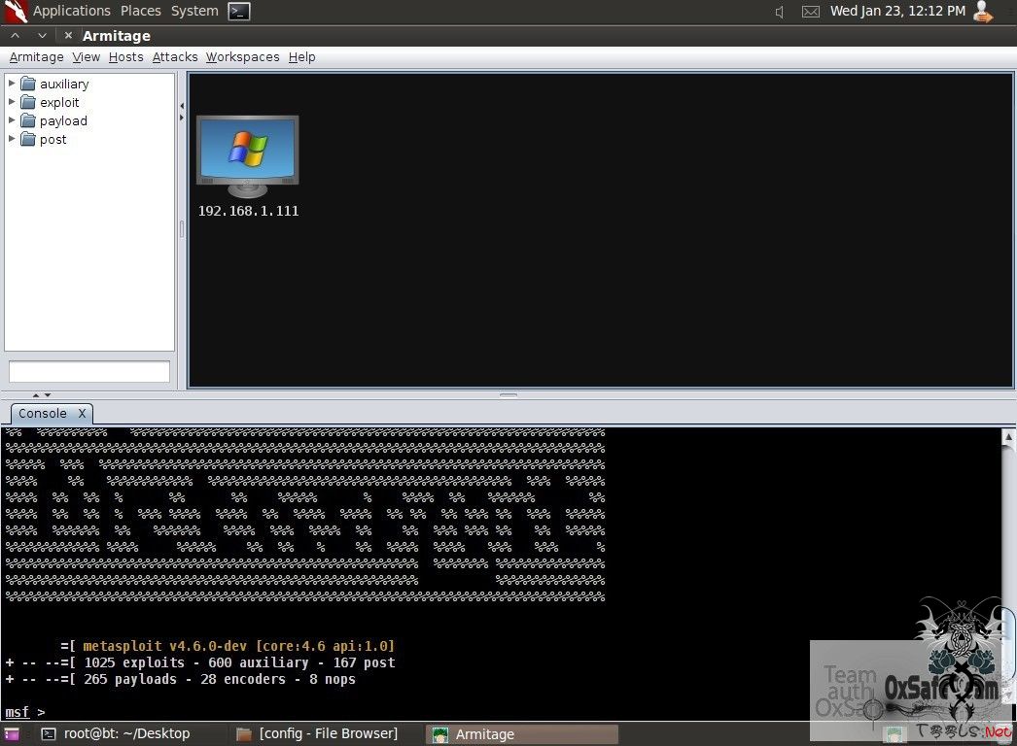Viewport: 1017px width, 746px height.
Task: Switch to config - File Browser in taskbar
Action: [x=318, y=733]
